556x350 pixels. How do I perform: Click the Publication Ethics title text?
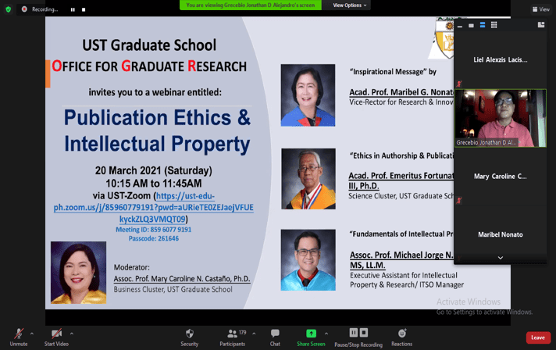(x=157, y=130)
